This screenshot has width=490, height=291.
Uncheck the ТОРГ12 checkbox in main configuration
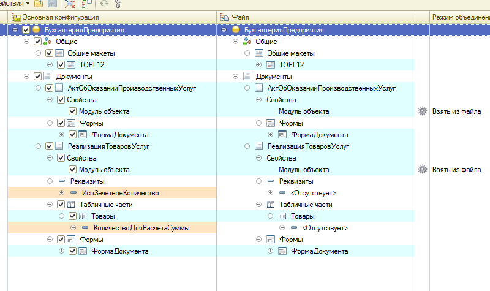(x=61, y=65)
